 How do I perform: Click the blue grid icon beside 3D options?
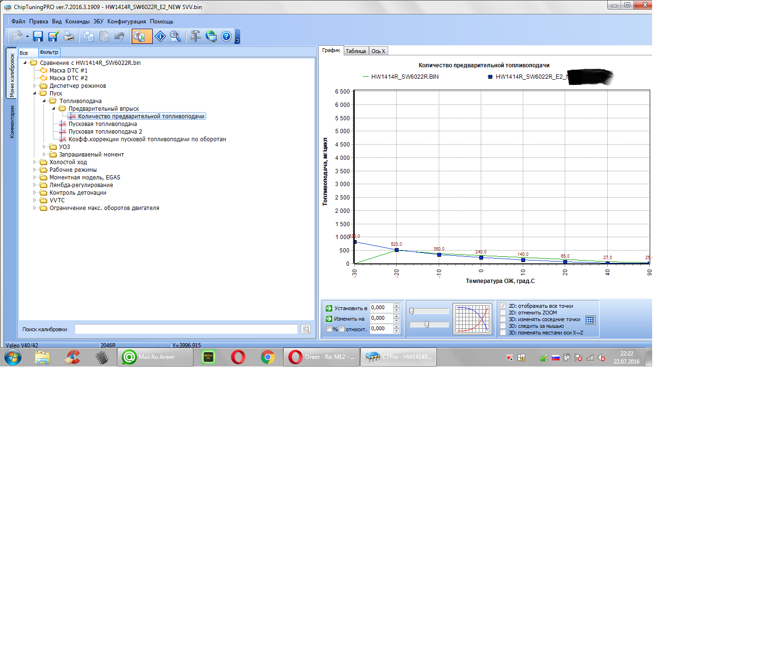point(590,320)
